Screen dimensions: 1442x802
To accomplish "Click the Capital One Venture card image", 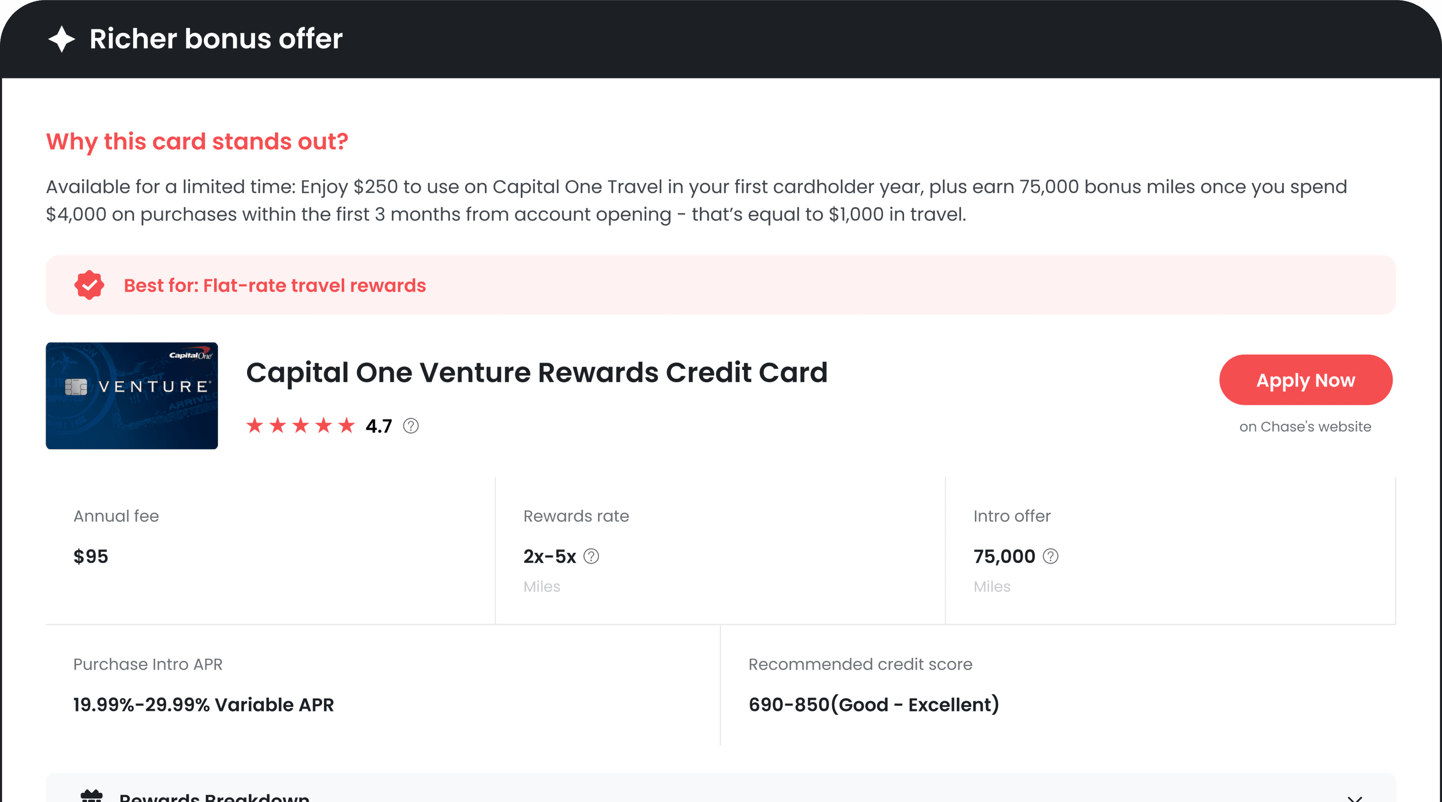I will (x=132, y=396).
